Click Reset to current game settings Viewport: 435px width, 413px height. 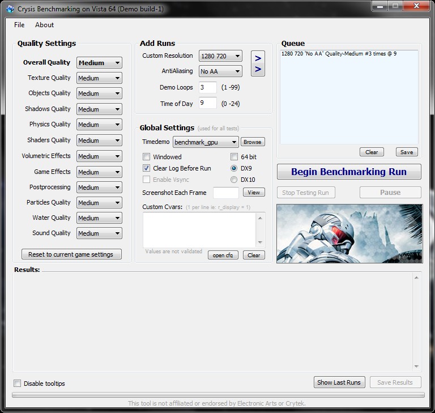click(71, 254)
